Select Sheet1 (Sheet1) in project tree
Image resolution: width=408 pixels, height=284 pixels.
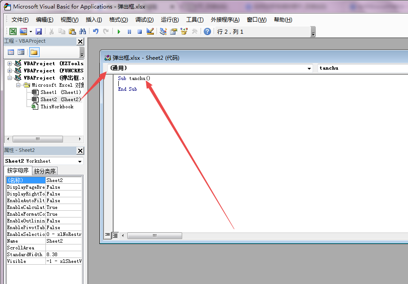tap(56, 92)
